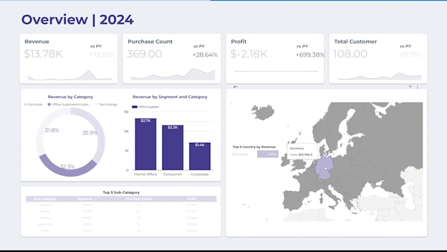Sort table by Profit column header
447x252 pixels.
point(191,199)
